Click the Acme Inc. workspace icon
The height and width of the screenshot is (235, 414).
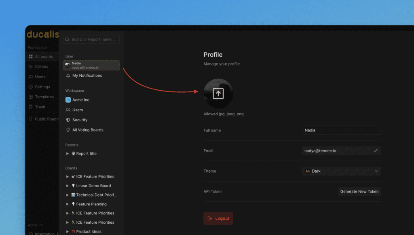[68, 100]
